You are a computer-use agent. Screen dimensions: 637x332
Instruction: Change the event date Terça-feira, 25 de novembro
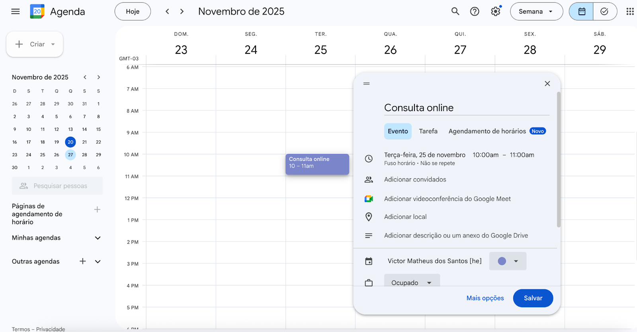[425, 155]
